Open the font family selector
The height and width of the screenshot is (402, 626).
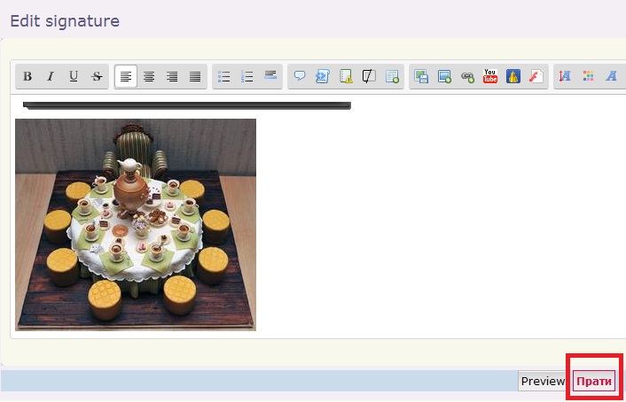pyautogui.click(x=611, y=76)
